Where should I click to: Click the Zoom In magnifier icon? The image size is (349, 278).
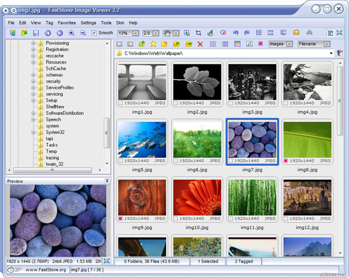click(x=72, y=33)
